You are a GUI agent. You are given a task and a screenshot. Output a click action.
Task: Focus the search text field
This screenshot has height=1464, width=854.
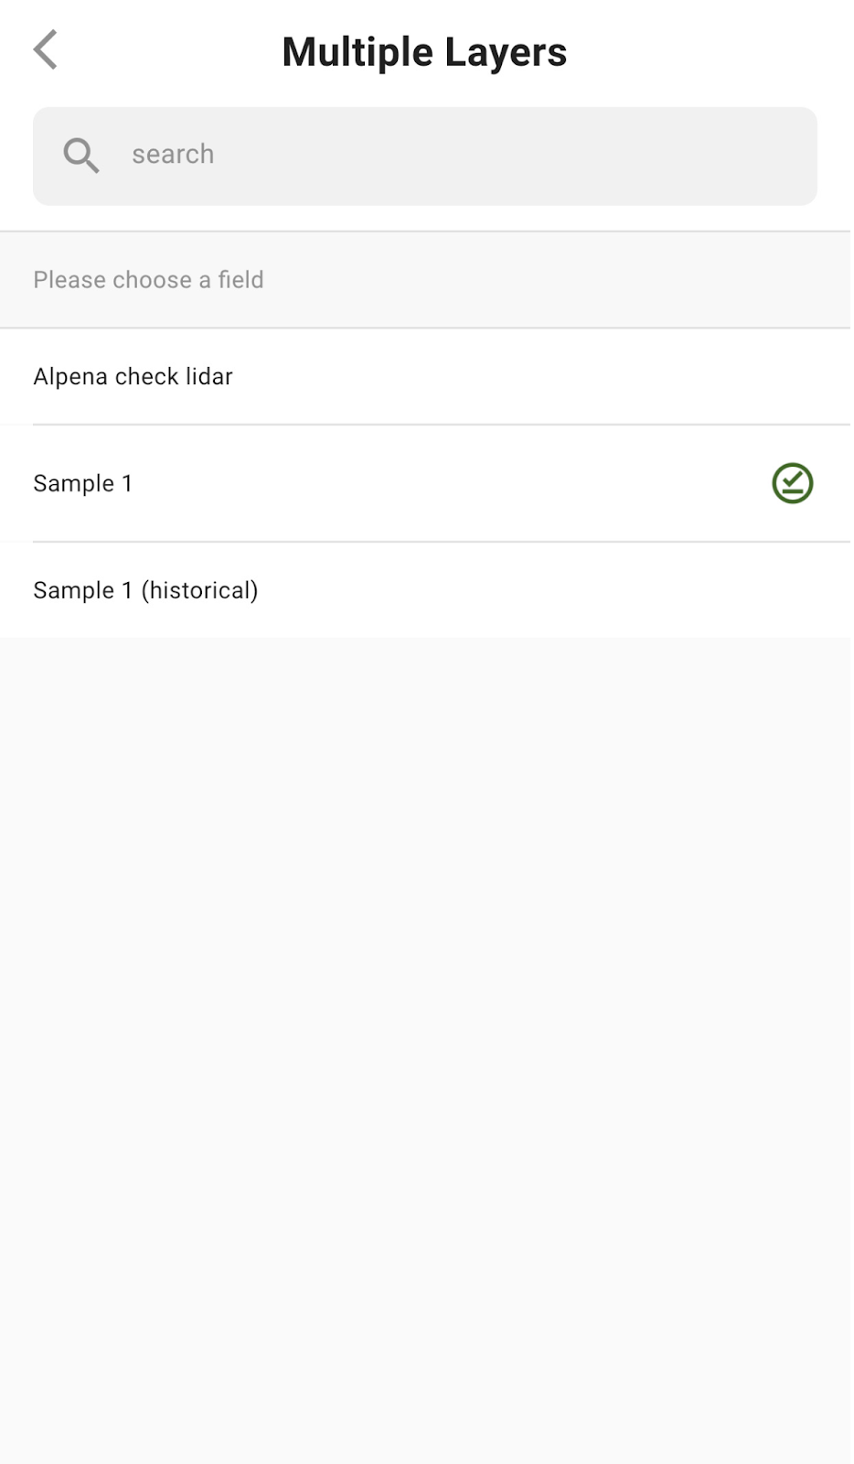pos(457,155)
